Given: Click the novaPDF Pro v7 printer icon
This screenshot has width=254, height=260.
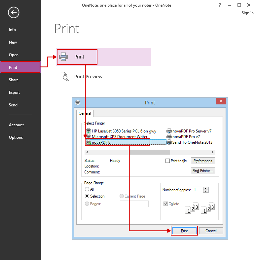Looking at the screenshot, I should point(169,137).
